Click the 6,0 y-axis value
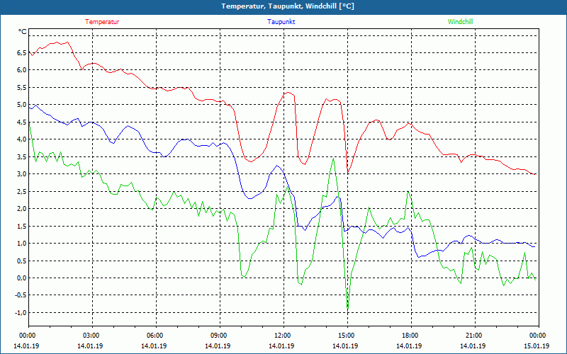The height and width of the screenshot is (354, 567). point(23,70)
